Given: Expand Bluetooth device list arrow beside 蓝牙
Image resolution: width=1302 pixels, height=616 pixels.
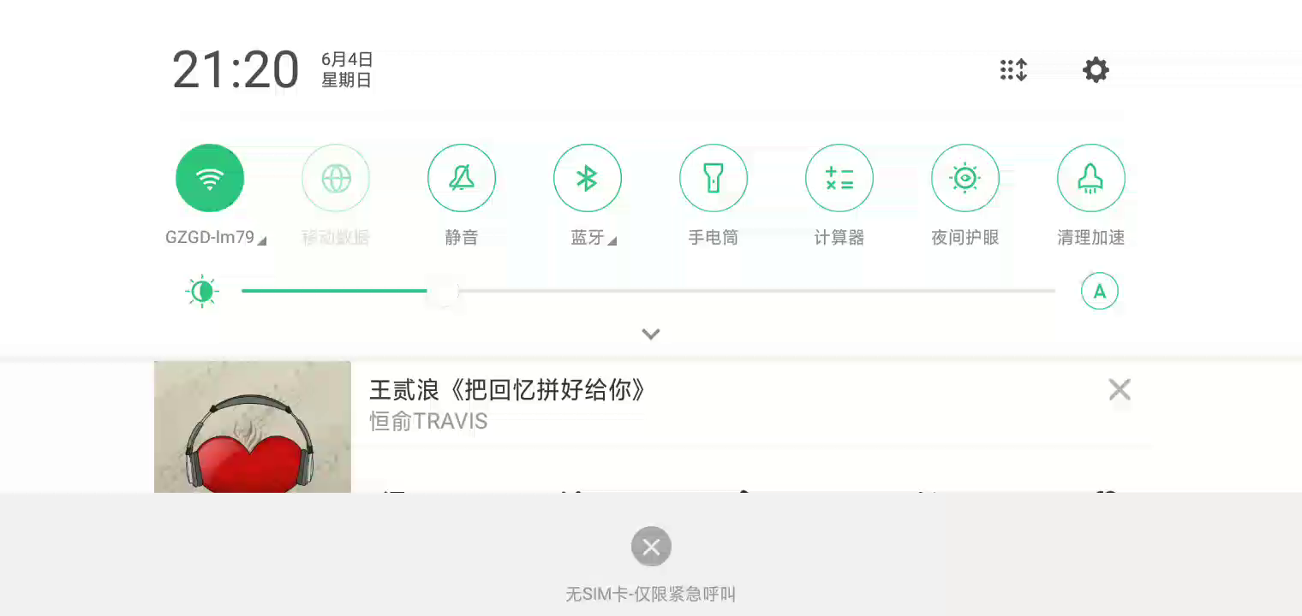Looking at the screenshot, I should 612,241.
